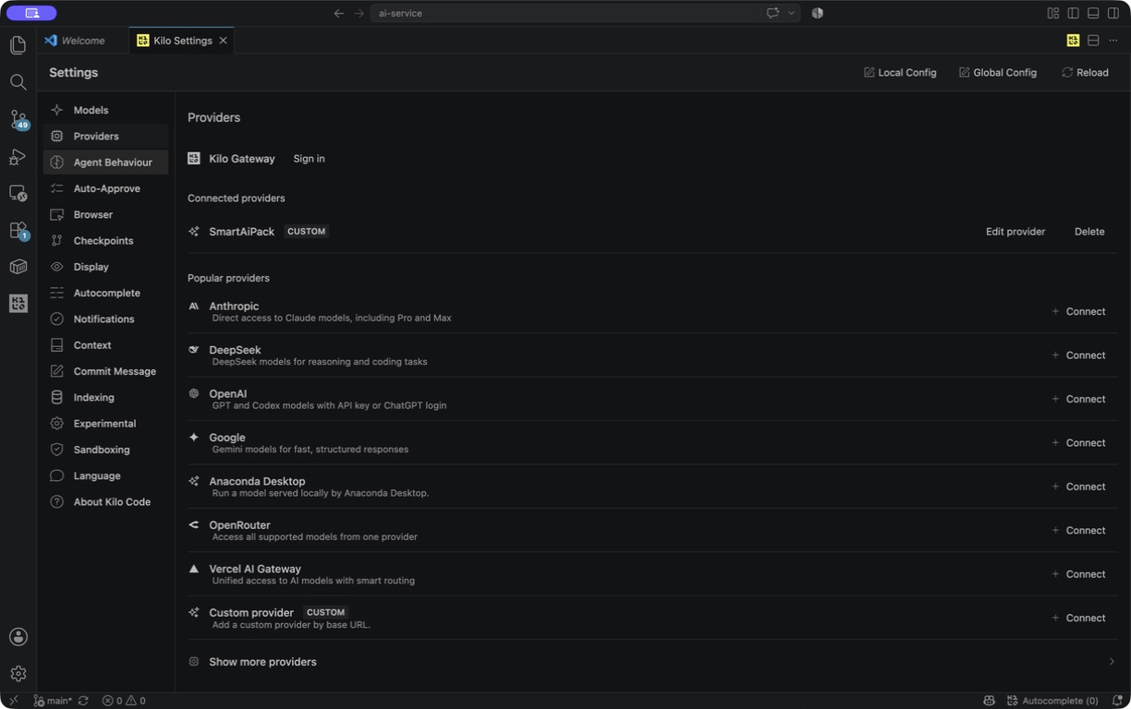This screenshot has width=1131, height=709.
Task: Open Display settings section
Action: (105, 267)
